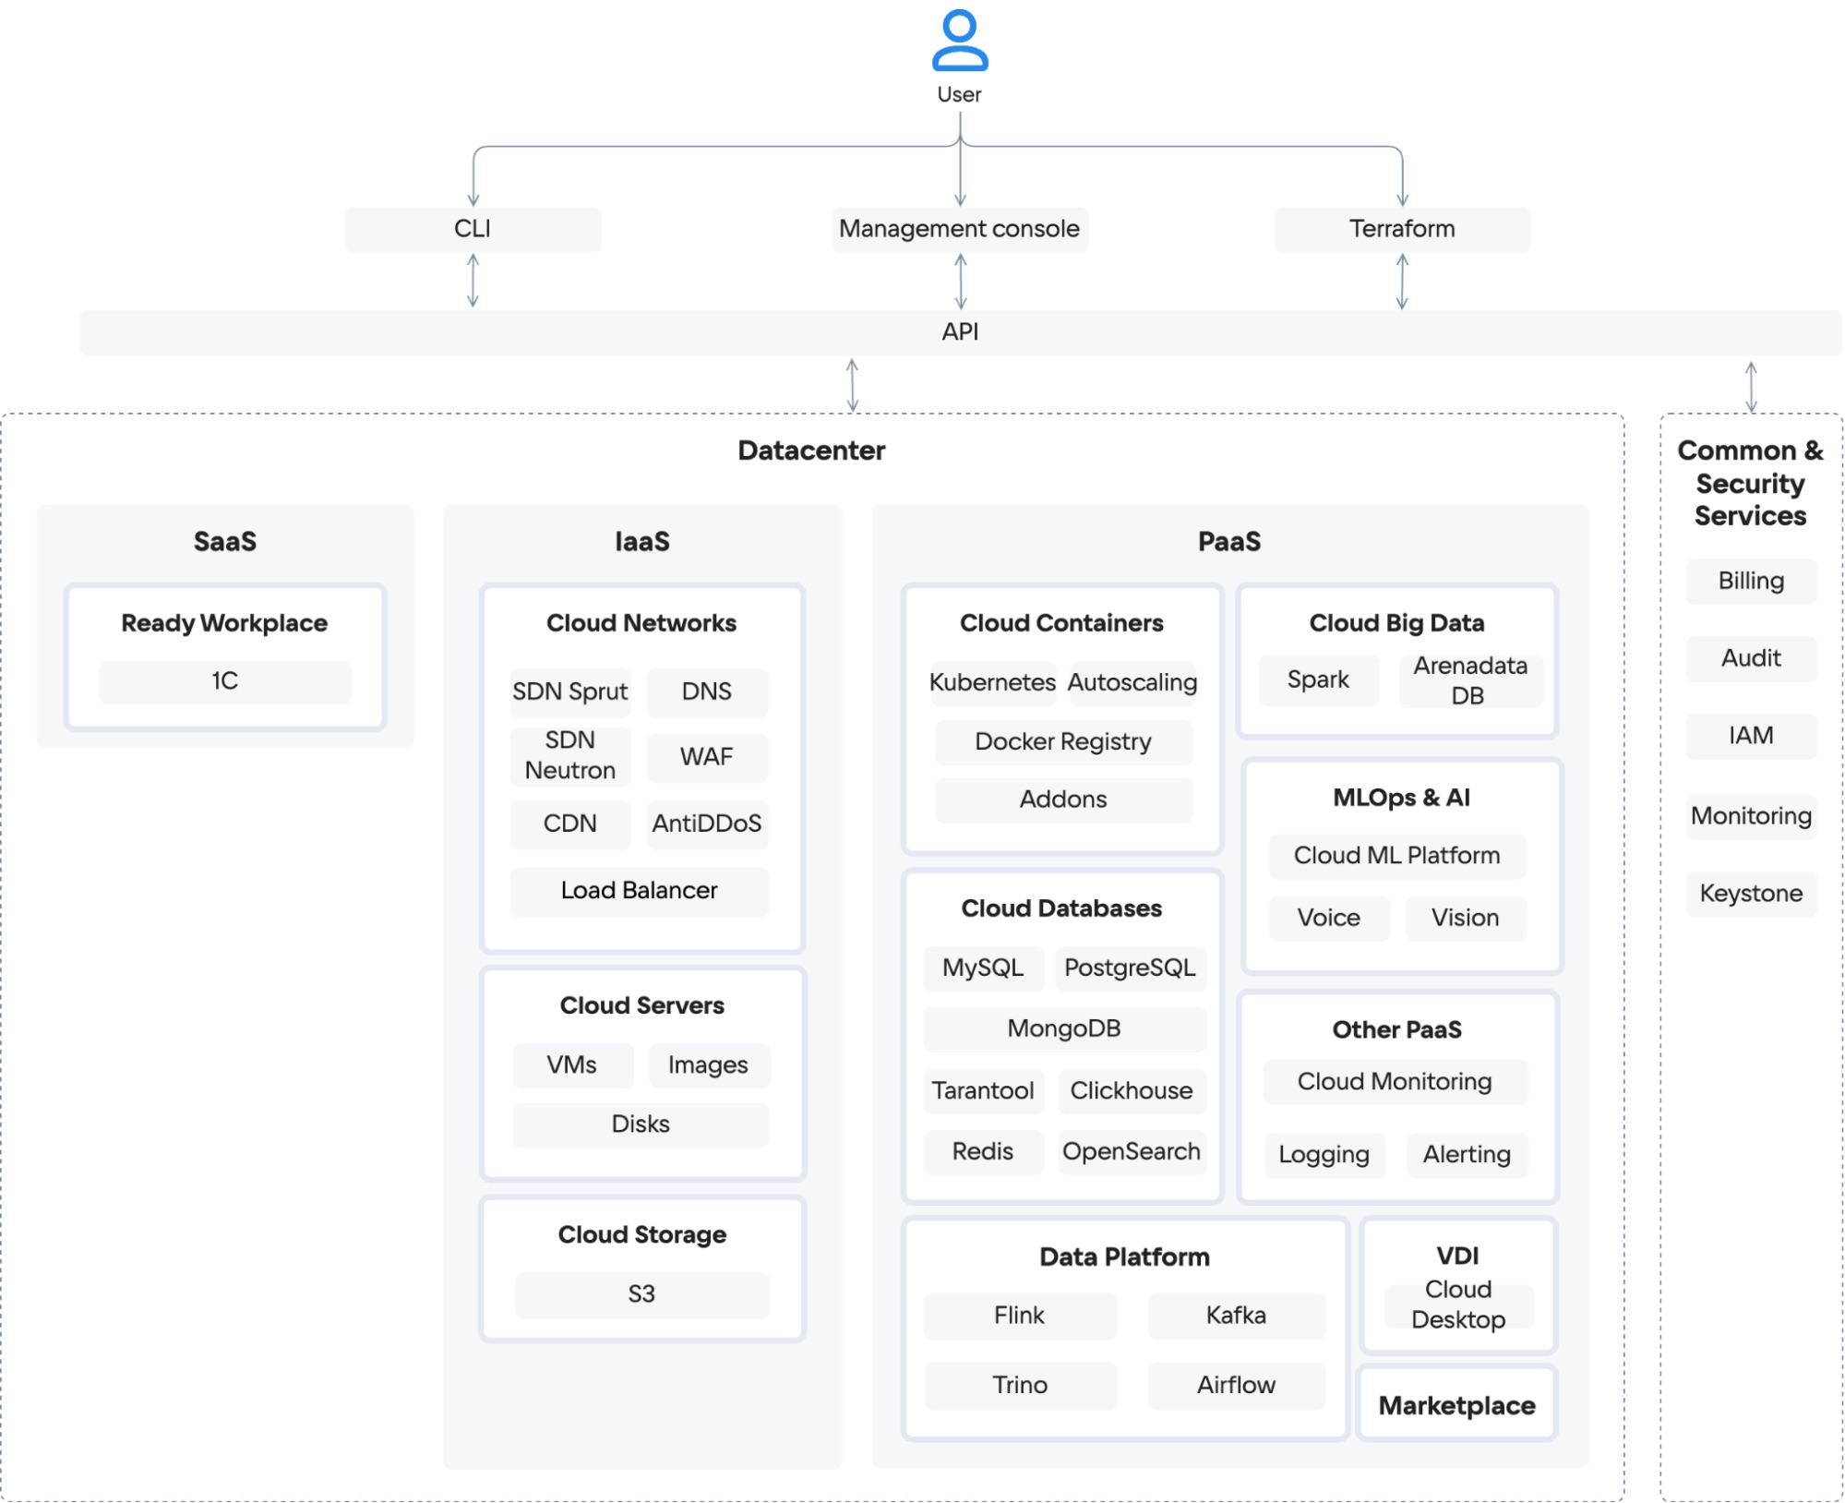Select PostgreSQL in Cloud Databases
Viewport: 1845px width, 1503px height.
point(1130,968)
